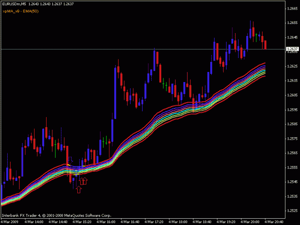This screenshot has width=300, height=225.
Task: Click the 4 Mar 17:20 time label
Action: [x=154, y=222]
